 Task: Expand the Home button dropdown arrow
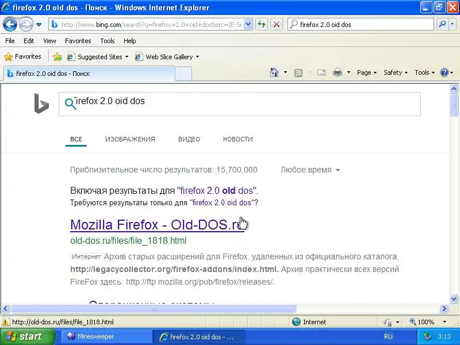(285, 72)
